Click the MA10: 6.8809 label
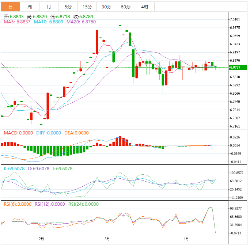Viewport: 250px width, 247px height. point(49,22)
